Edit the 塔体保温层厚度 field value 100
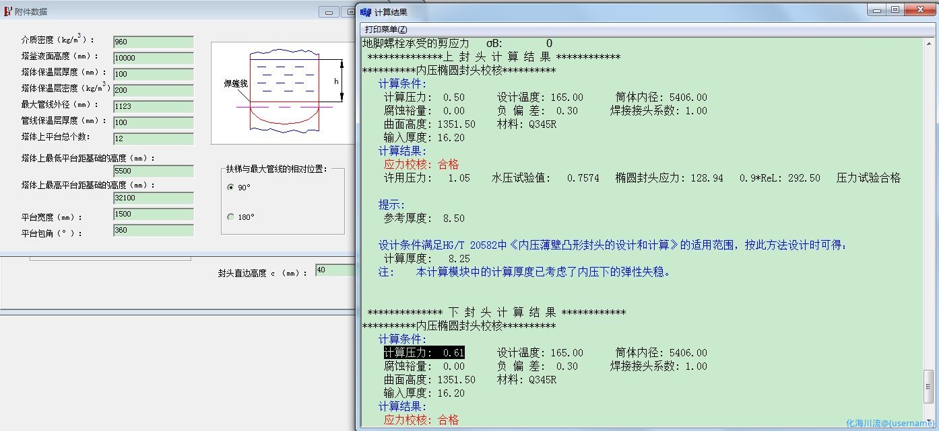Screen dimensions: 939x431 (x=154, y=74)
